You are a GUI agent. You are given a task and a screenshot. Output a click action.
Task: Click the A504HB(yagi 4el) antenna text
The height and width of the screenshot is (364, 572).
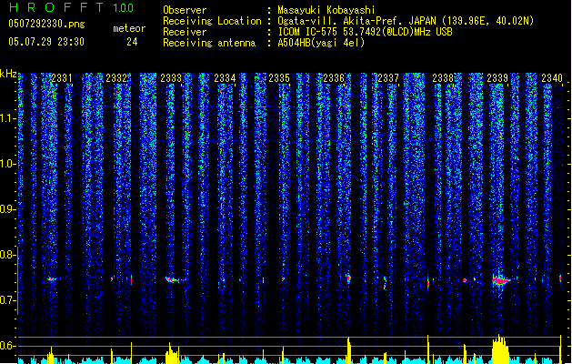[321, 43]
